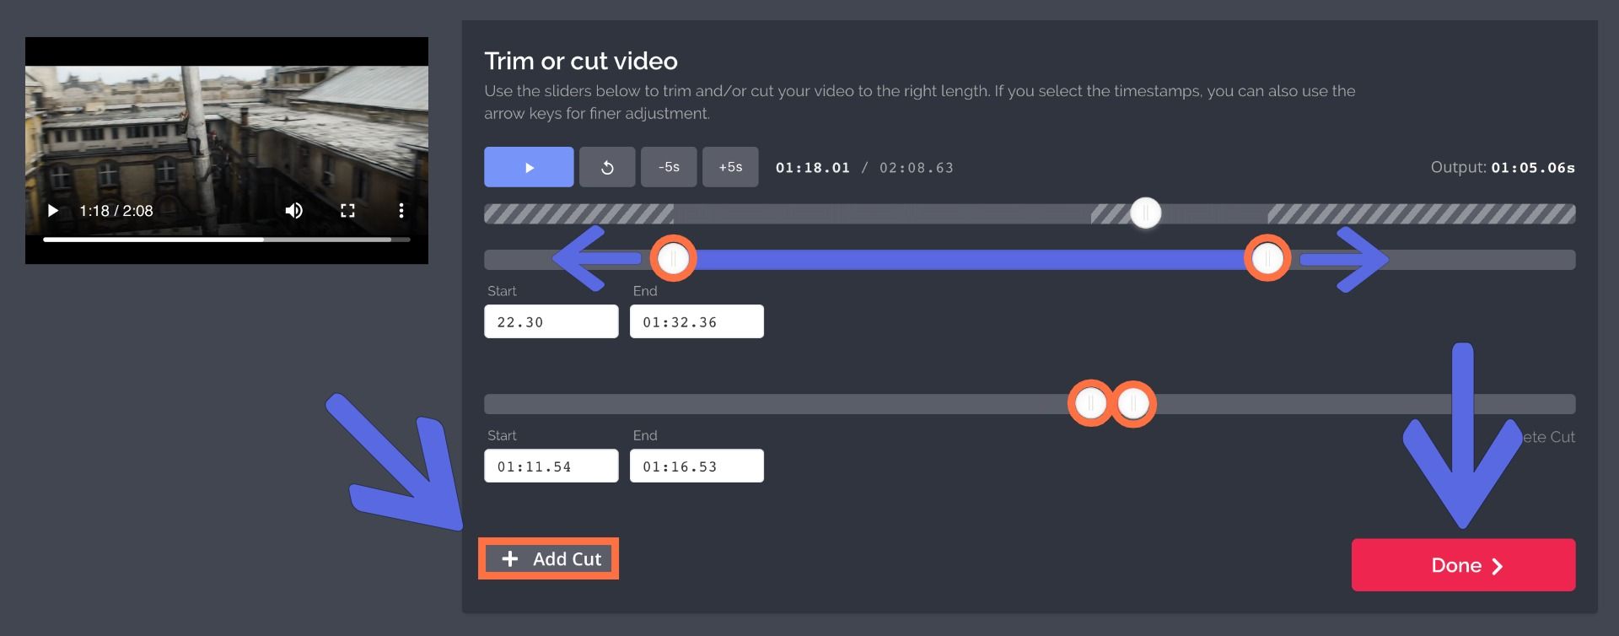Select the End field showing 01:16.53

click(697, 466)
